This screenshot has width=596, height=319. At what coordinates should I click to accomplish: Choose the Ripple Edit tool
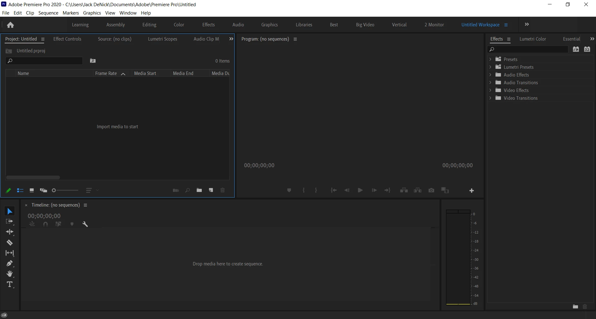[x=10, y=232]
